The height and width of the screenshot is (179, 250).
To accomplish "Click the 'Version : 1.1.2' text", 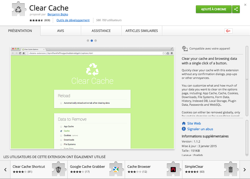I will click(x=191, y=141).
